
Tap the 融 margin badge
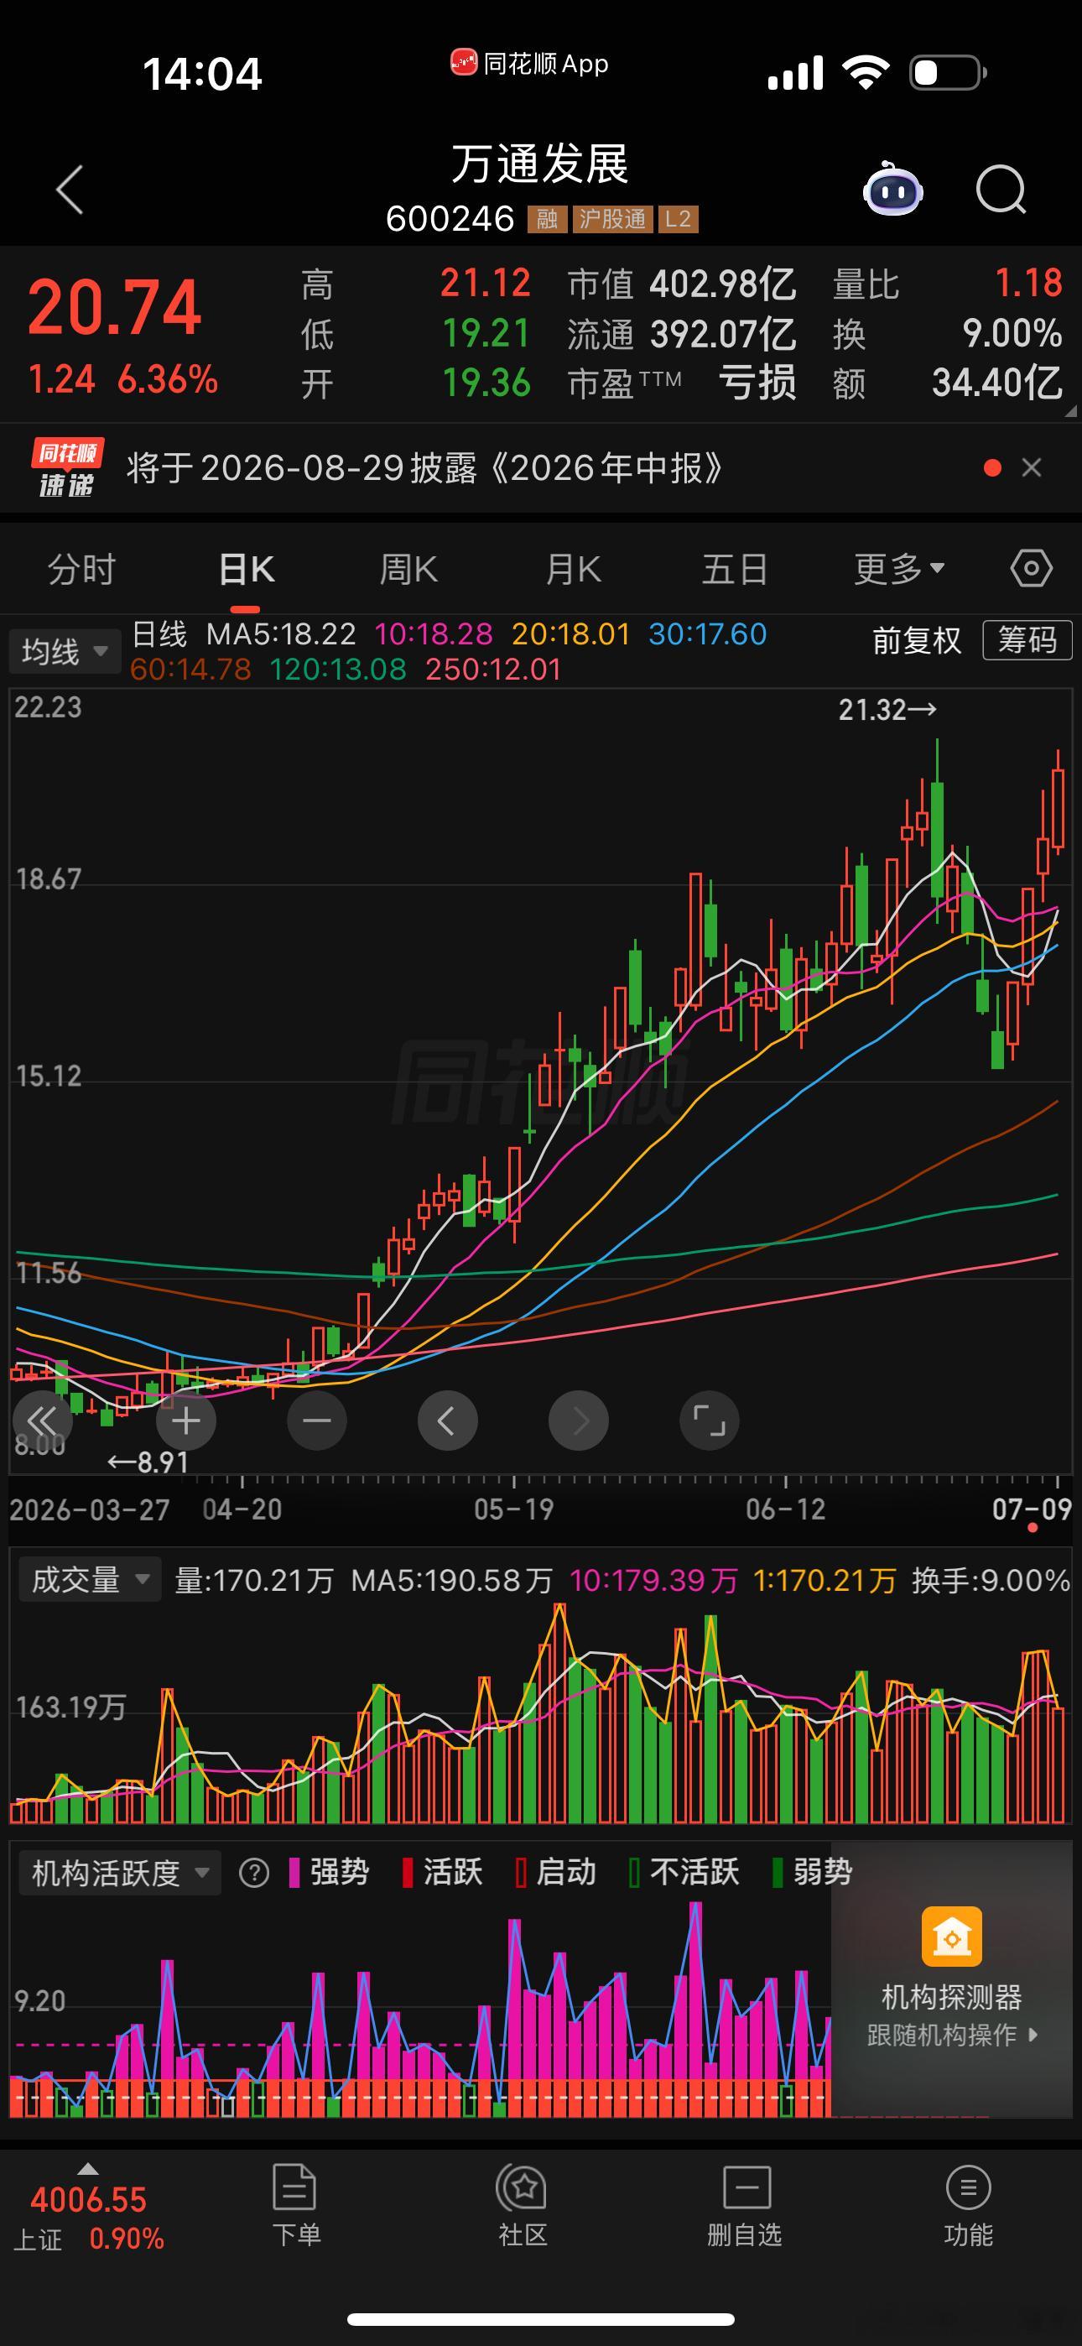point(547,218)
